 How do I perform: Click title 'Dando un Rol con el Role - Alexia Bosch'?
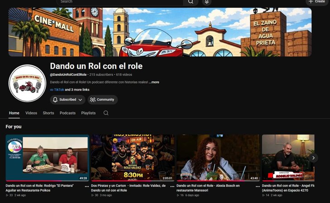point(208,188)
